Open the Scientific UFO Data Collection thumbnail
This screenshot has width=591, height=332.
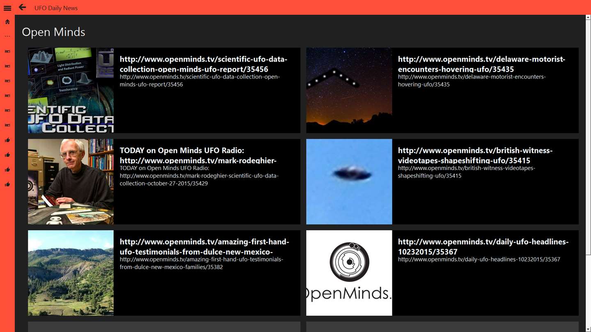pos(71,90)
